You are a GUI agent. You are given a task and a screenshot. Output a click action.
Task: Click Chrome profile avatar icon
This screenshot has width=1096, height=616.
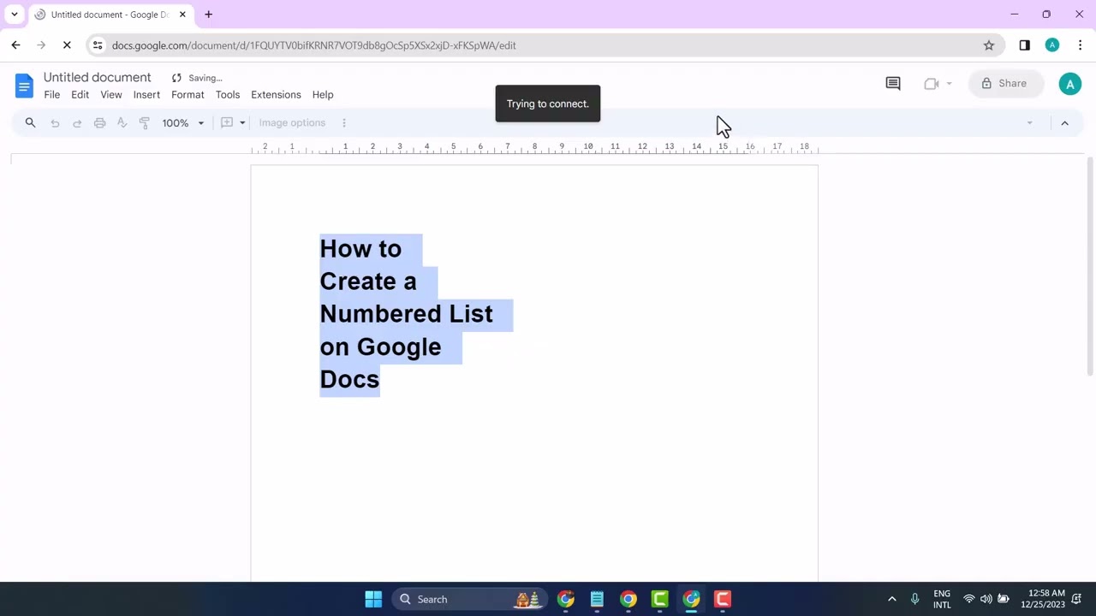coord(1052,45)
